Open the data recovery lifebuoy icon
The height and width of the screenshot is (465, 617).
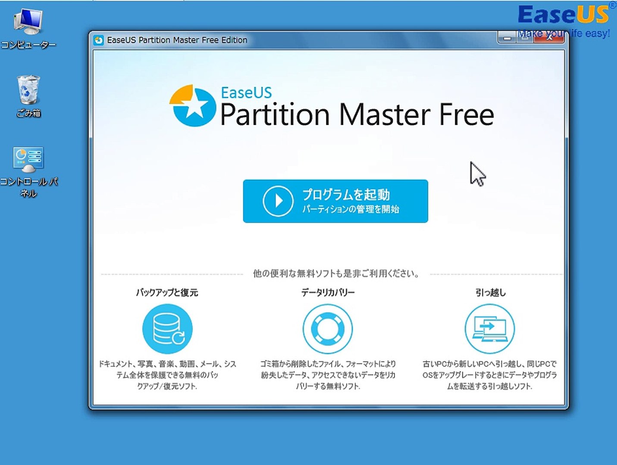pyautogui.click(x=328, y=329)
